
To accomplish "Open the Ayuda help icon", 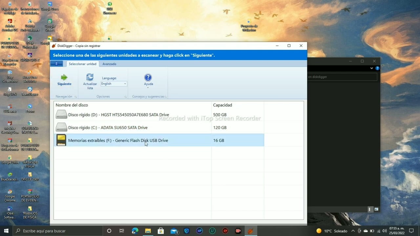I will point(148,77).
